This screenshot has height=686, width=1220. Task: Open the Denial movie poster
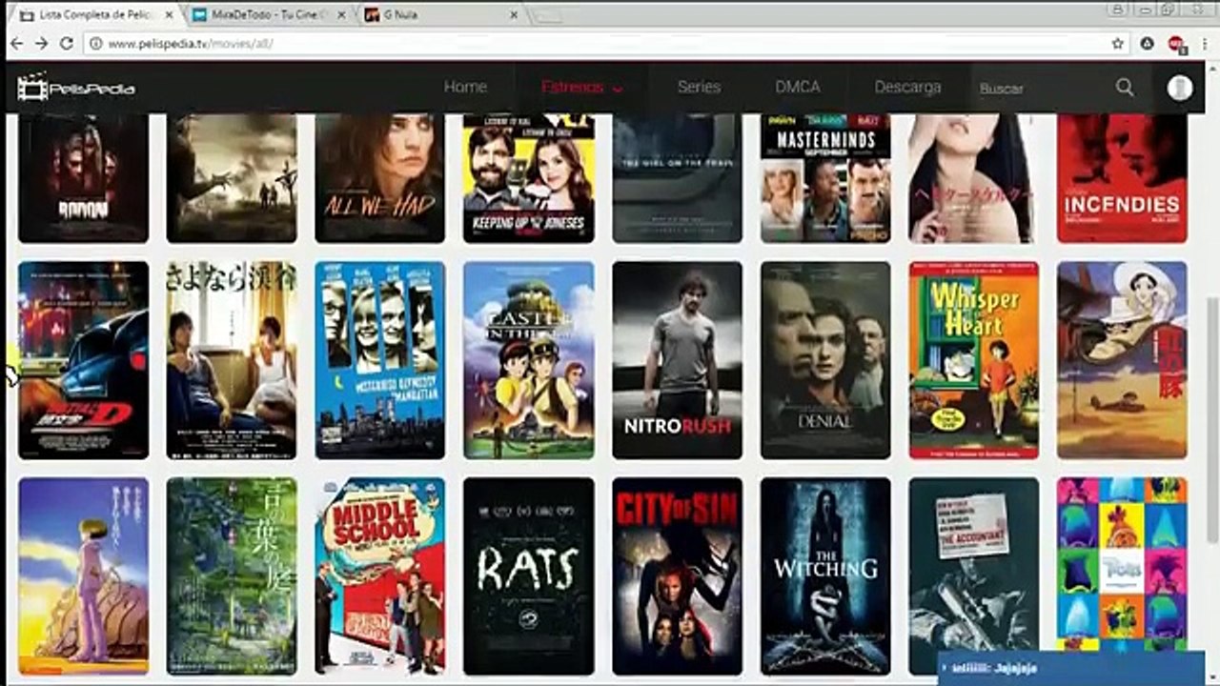825,360
